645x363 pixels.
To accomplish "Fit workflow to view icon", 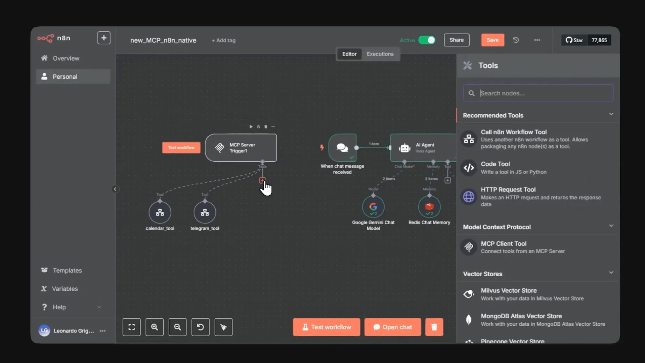I will (132, 327).
